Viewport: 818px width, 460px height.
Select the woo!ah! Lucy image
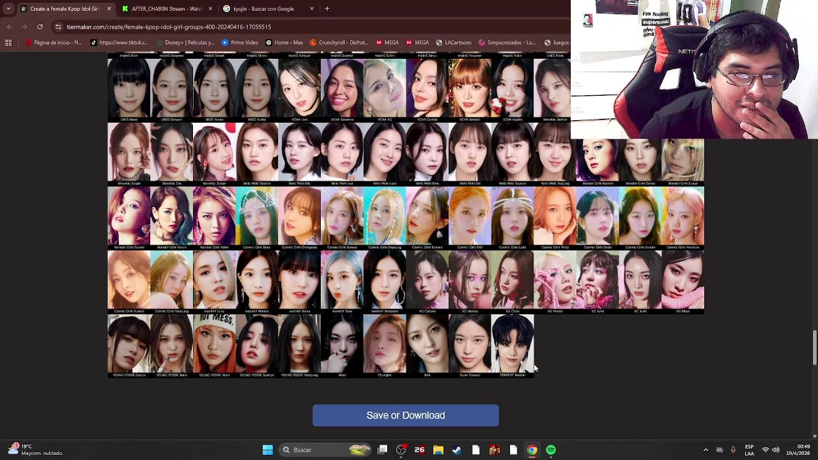pyautogui.click(x=214, y=282)
